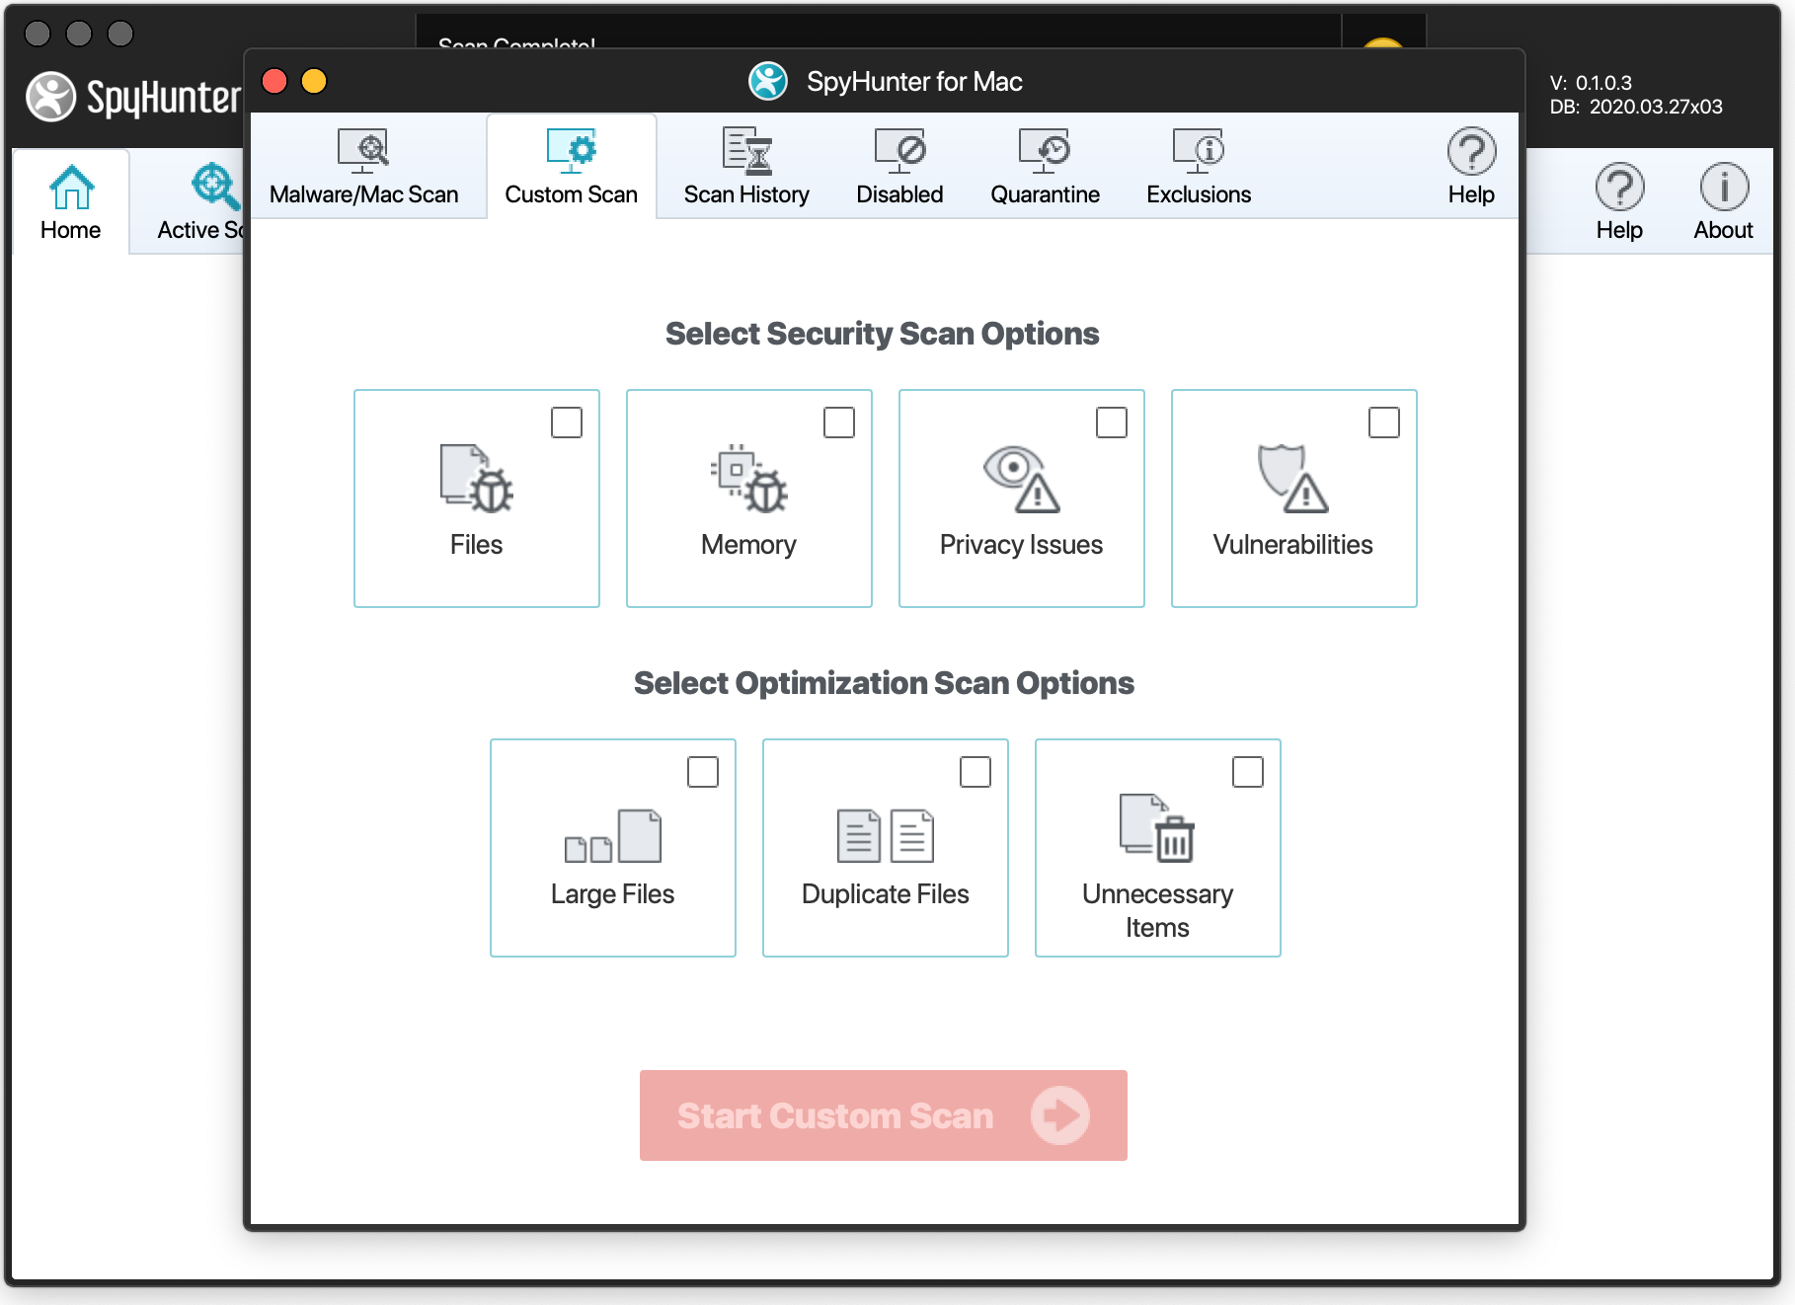The height and width of the screenshot is (1305, 1795).
Task: Tick the Large Files checkbox
Action: coord(703,772)
